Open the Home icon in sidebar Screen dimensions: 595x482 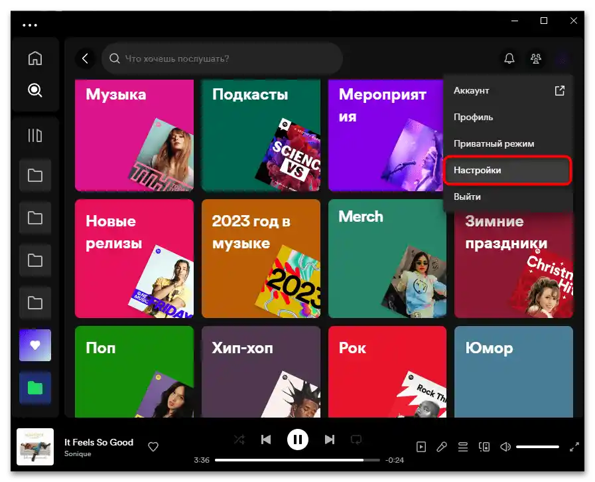[x=34, y=58]
